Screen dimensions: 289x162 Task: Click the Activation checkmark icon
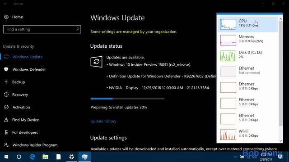[6, 107]
